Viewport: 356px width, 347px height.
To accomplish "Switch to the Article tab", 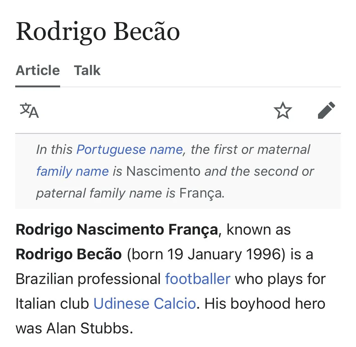I will click(x=38, y=70).
